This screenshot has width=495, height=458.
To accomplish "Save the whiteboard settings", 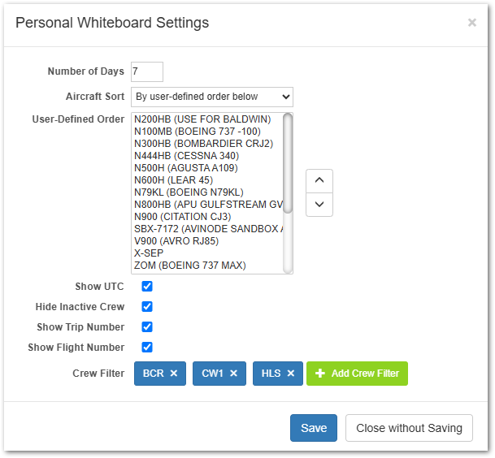I will 313,428.
